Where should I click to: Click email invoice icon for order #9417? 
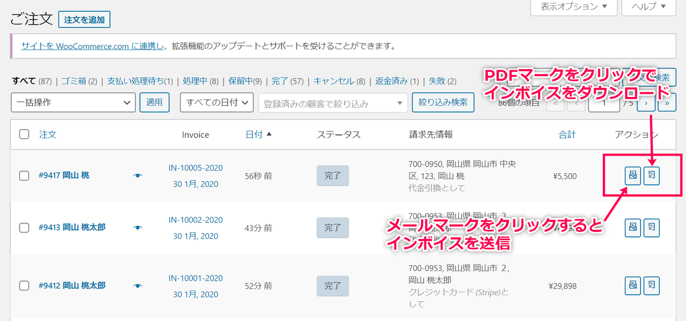633,175
